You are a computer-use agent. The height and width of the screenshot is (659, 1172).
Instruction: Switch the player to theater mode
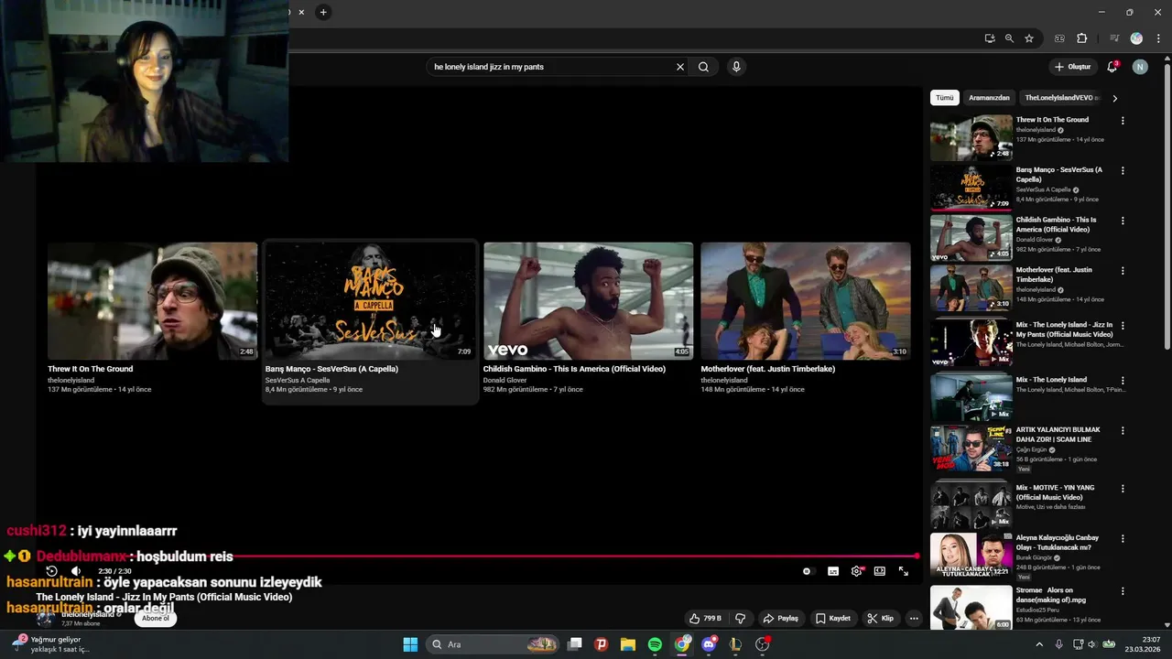(x=880, y=571)
